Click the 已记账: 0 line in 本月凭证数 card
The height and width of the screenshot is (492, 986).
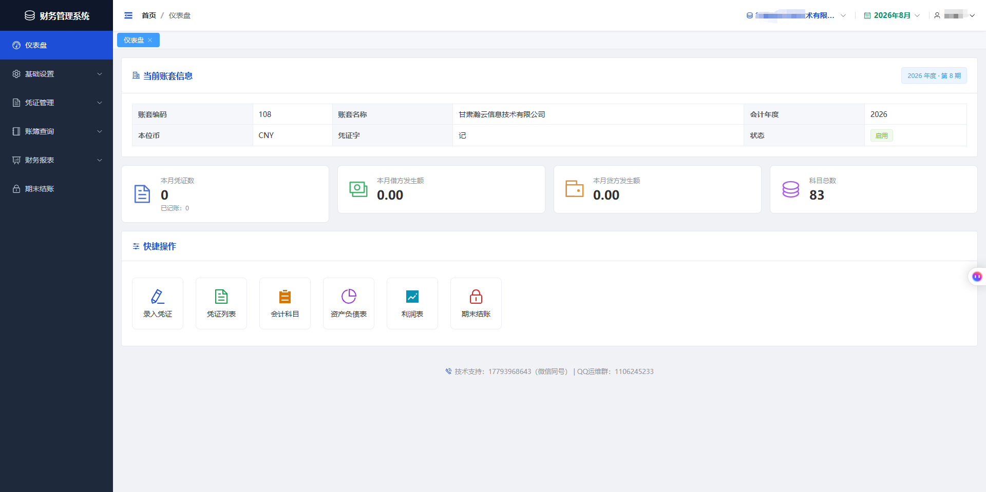175,208
